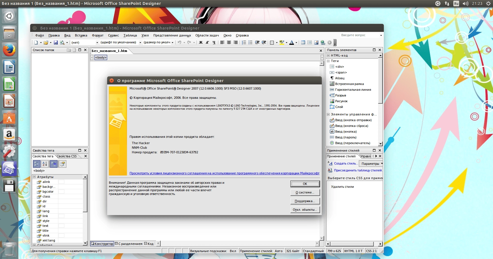
Task: Click the text highlight color button
Action: pyautogui.click(x=282, y=42)
